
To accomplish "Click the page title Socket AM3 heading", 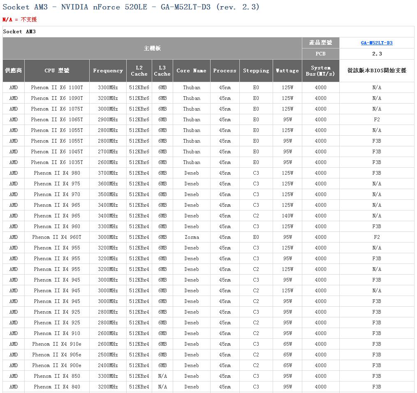I will (131, 7).
